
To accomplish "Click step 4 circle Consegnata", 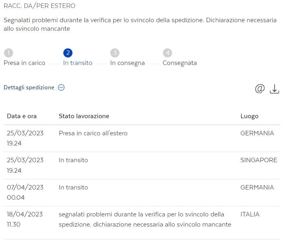I will pos(167,53).
